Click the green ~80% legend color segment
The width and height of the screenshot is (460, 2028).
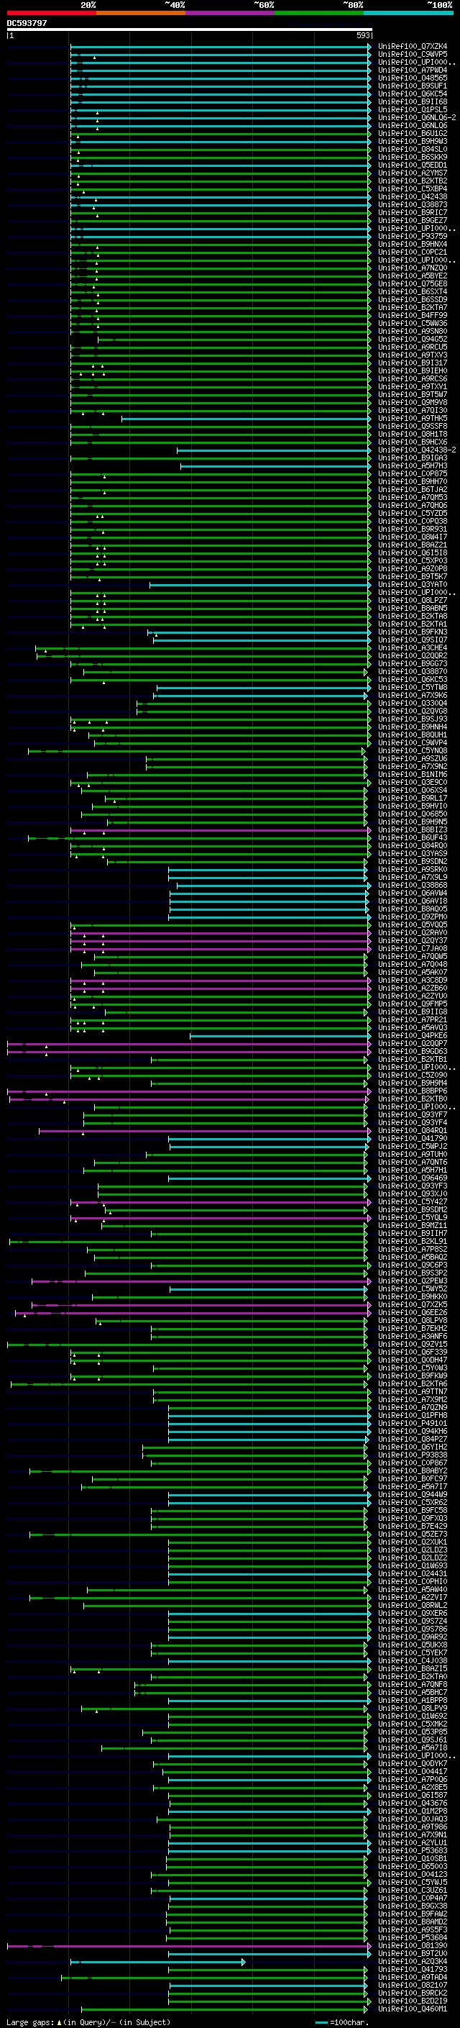tap(319, 13)
